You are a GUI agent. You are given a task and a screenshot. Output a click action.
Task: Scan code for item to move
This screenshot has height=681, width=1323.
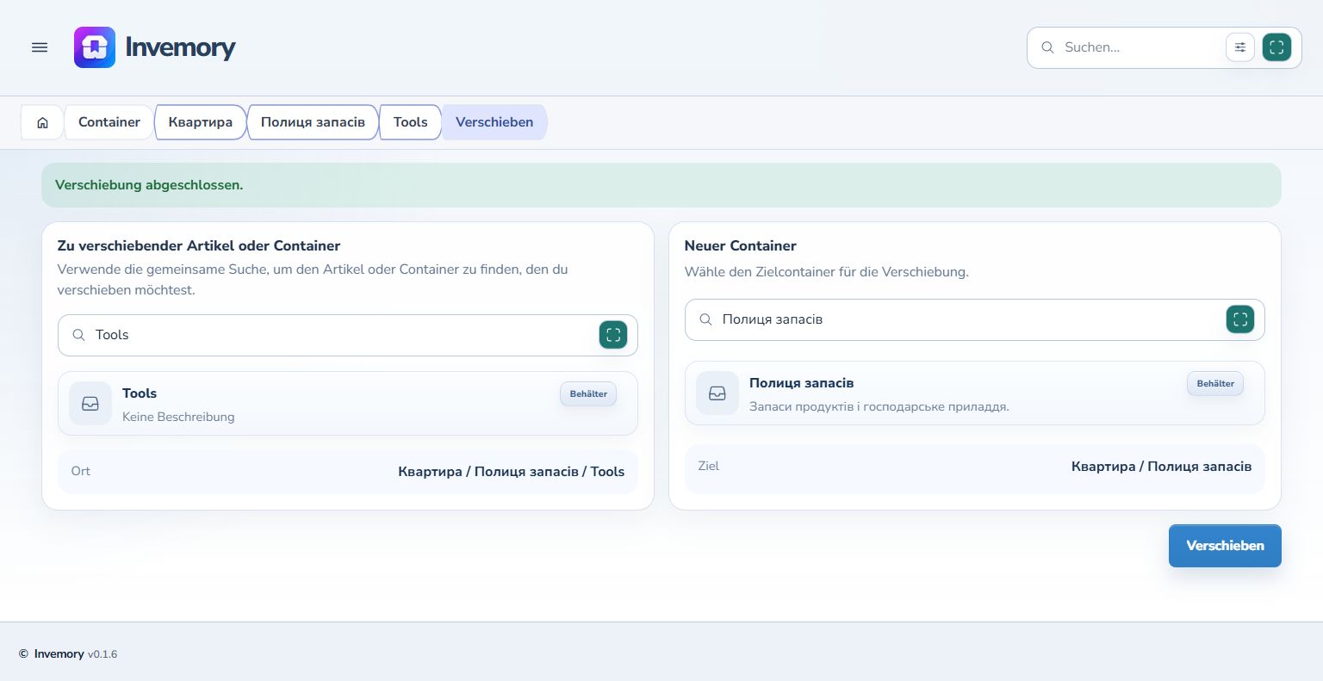pyautogui.click(x=613, y=335)
